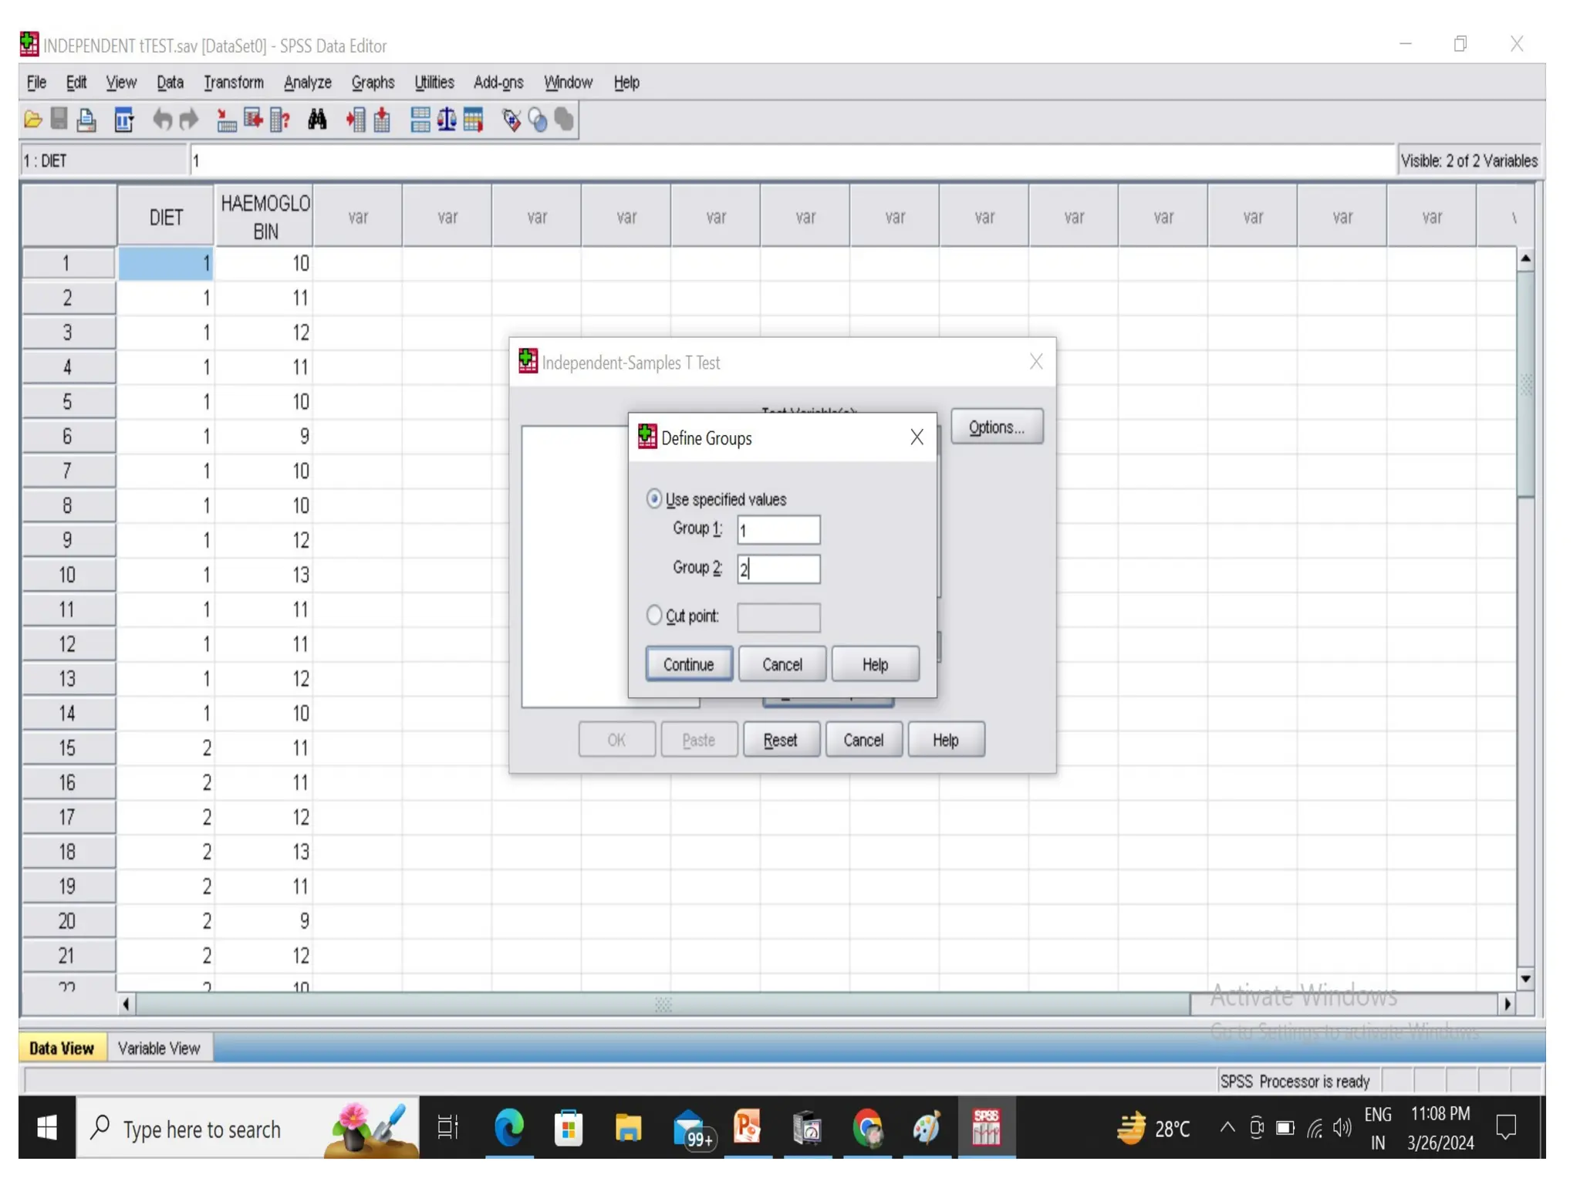
Task: Open the Transform menu
Action: click(x=233, y=83)
